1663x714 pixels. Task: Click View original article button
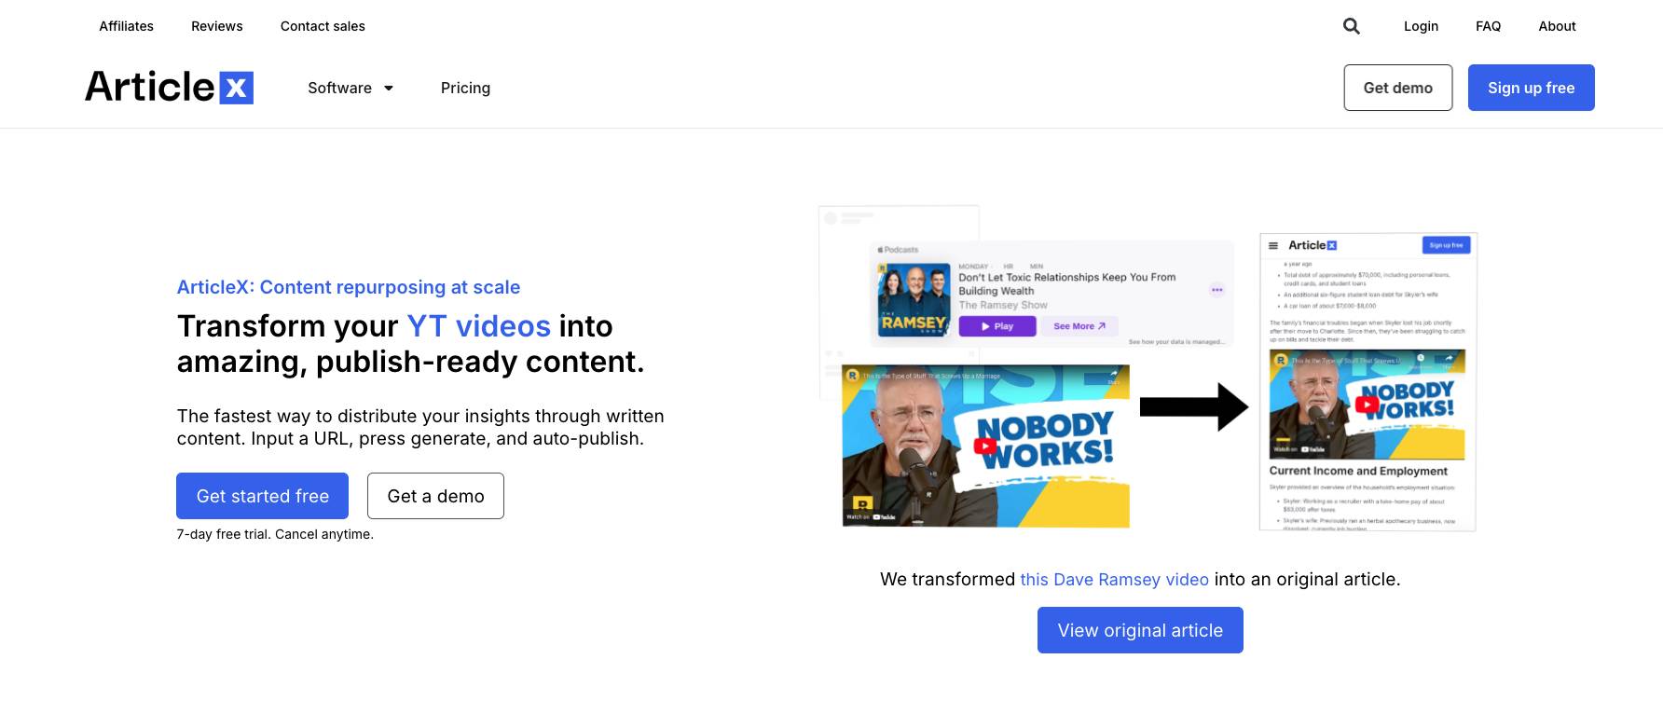1140,630
